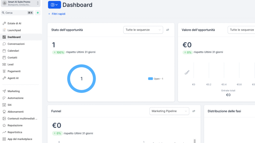Open the Marketing Pipeline dropdown
This screenshot has width=255, height=143.
point(169,111)
